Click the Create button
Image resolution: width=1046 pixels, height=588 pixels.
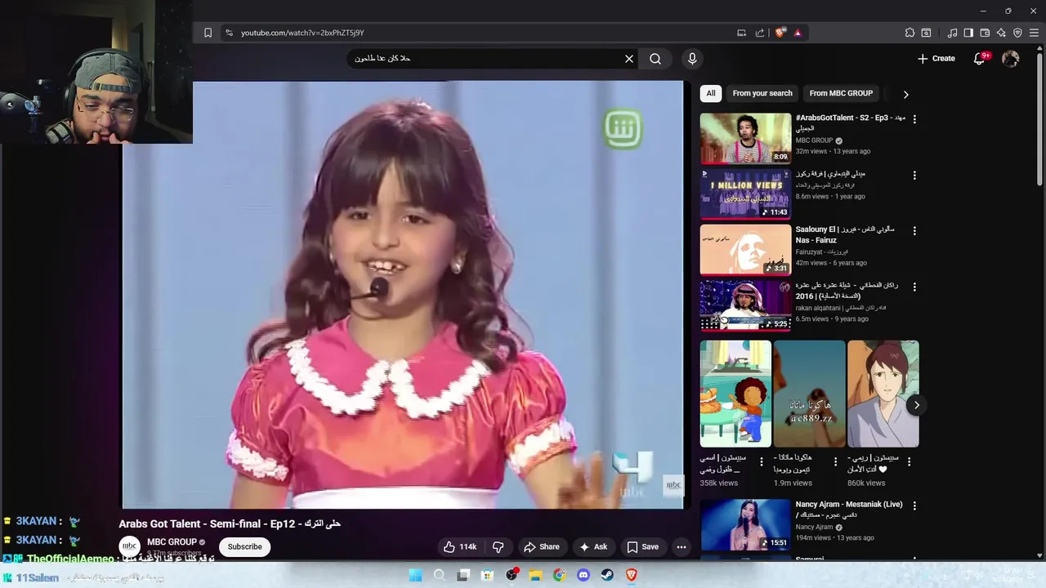[x=936, y=59]
